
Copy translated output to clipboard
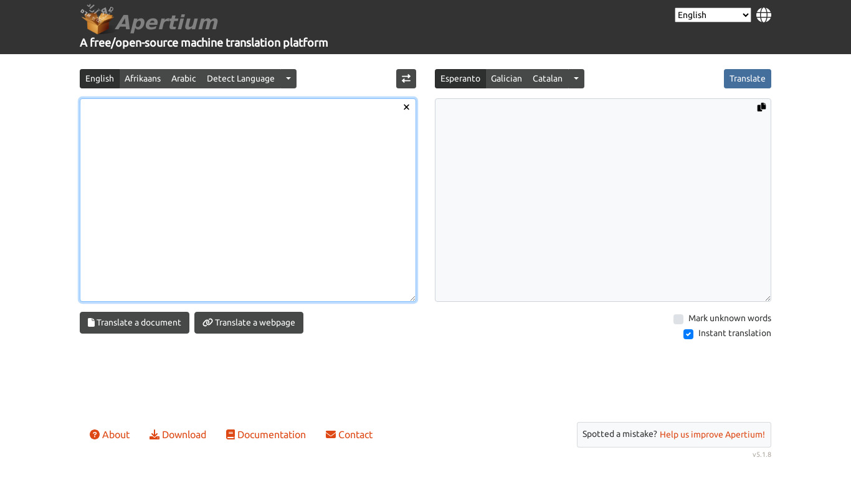(x=761, y=107)
